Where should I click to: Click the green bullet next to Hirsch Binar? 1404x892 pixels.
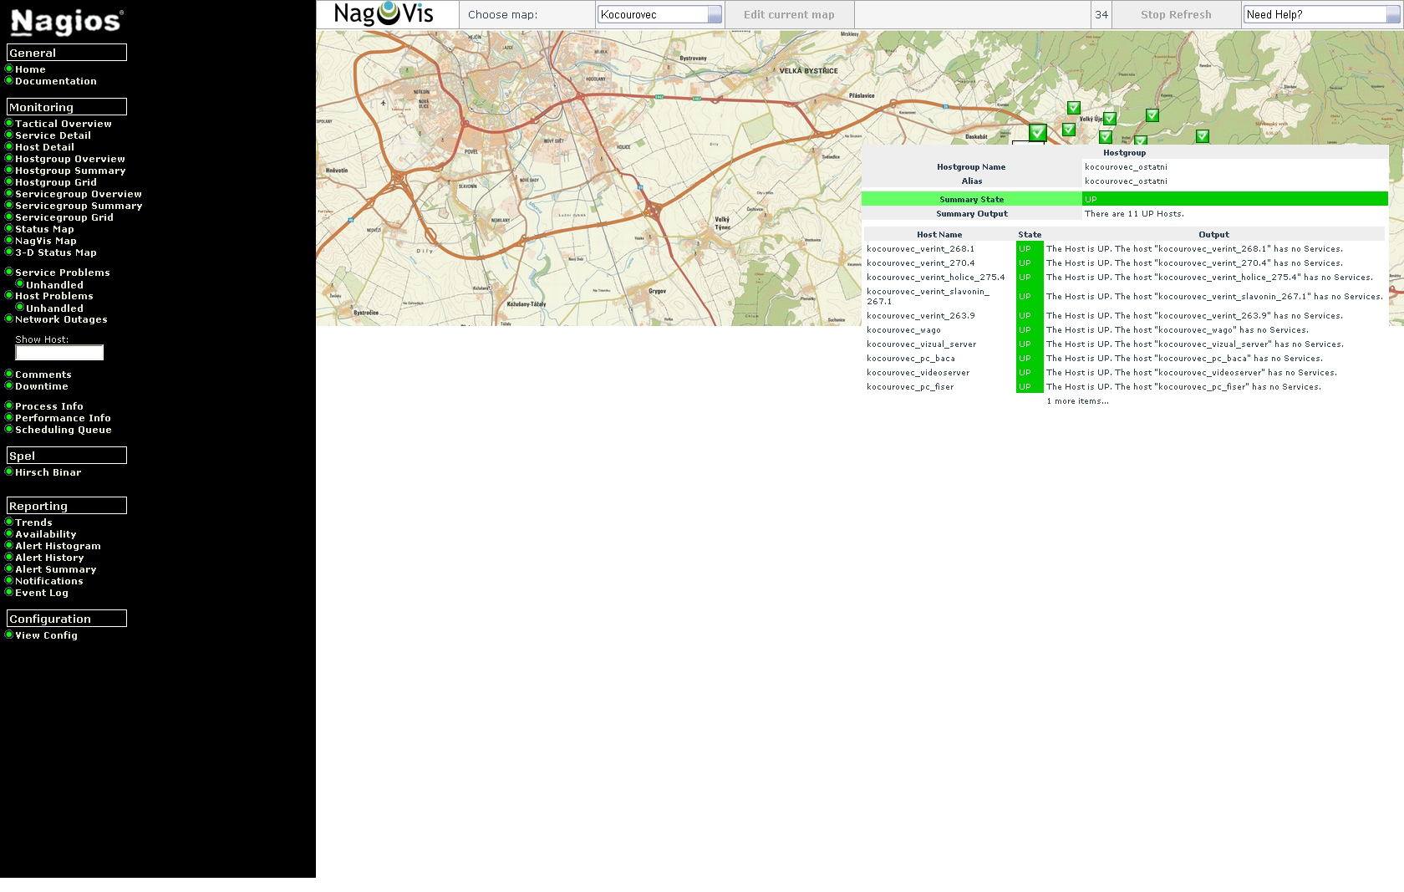[x=9, y=471]
